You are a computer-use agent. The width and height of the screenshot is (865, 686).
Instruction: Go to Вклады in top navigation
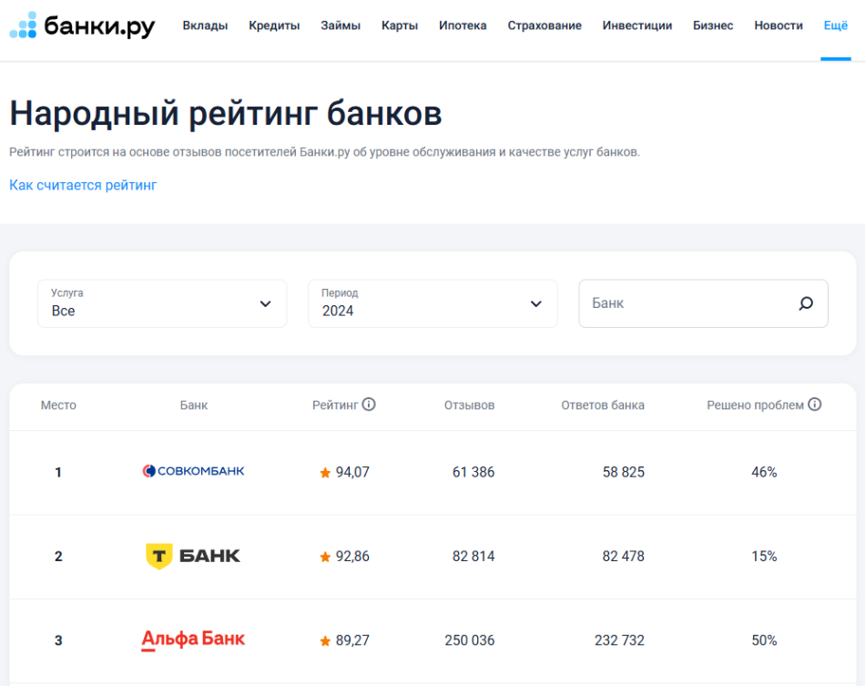(205, 26)
